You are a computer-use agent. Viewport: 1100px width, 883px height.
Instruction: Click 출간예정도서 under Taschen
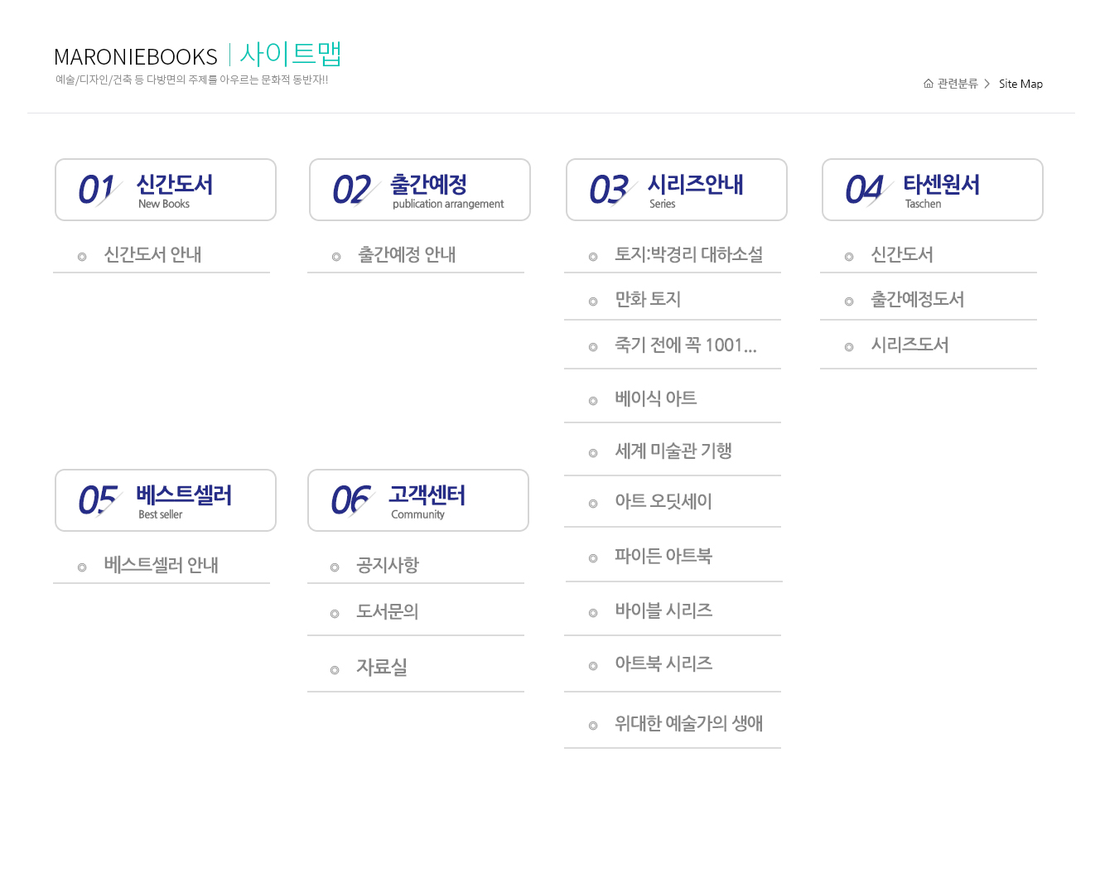click(x=917, y=300)
